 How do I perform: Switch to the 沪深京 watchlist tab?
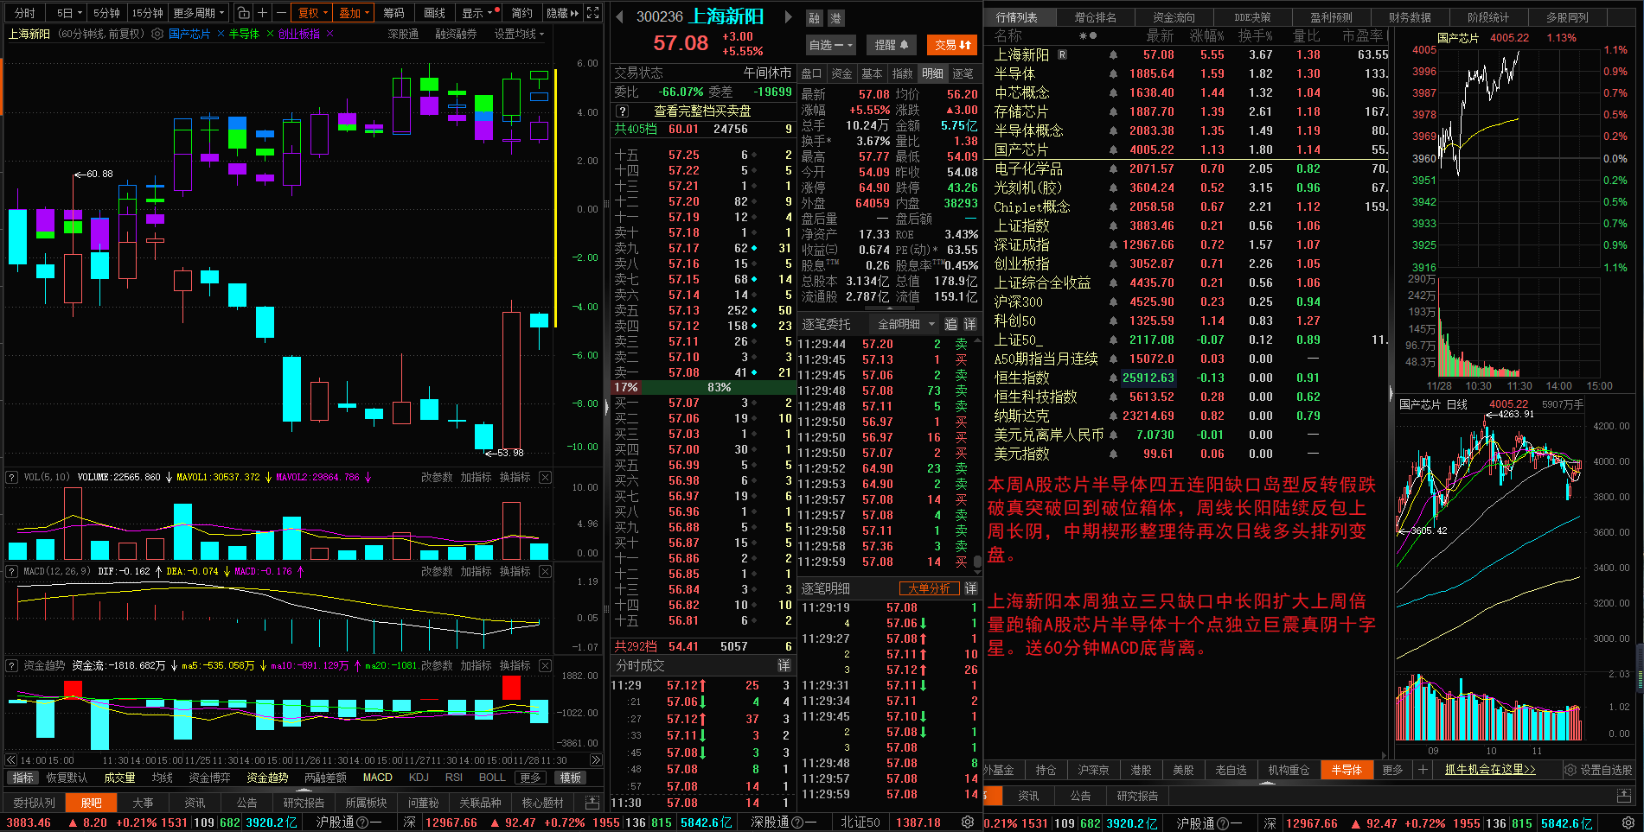click(x=1093, y=770)
